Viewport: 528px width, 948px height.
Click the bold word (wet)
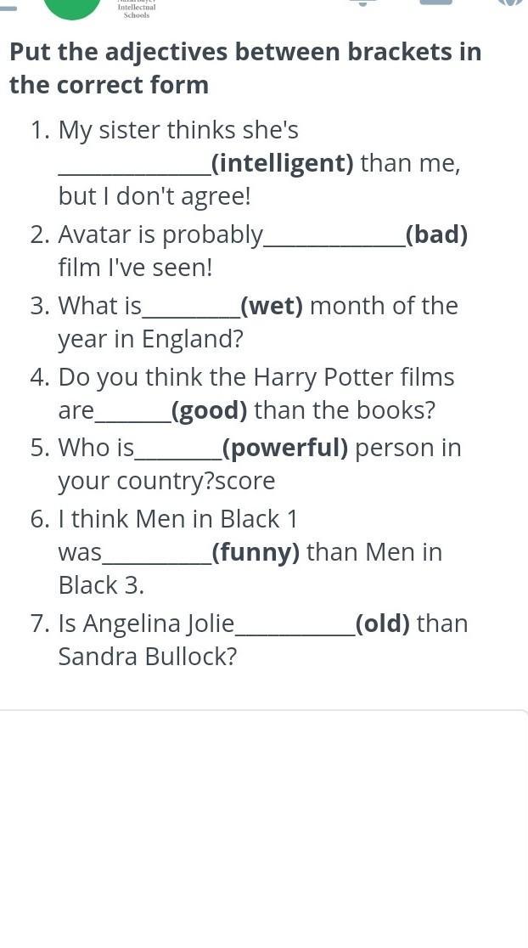tap(272, 306)
